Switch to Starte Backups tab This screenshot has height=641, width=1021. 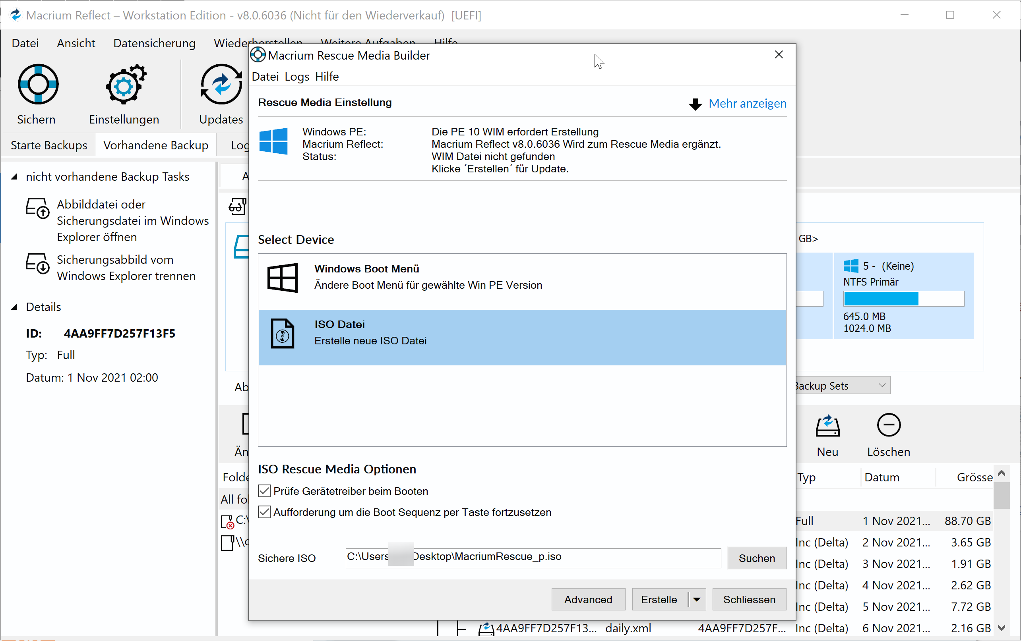click(49, 145)
